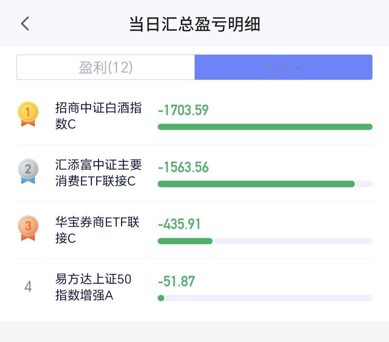This screenshot has height=342, width=389.
Task: Click the -435.91 loss amount
Action: pos(179,224)
